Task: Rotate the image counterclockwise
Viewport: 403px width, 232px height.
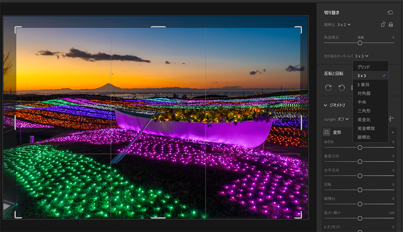Action: pos(342,88)
